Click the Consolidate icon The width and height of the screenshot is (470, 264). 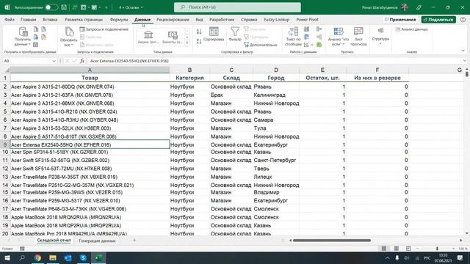coord(319,29)
